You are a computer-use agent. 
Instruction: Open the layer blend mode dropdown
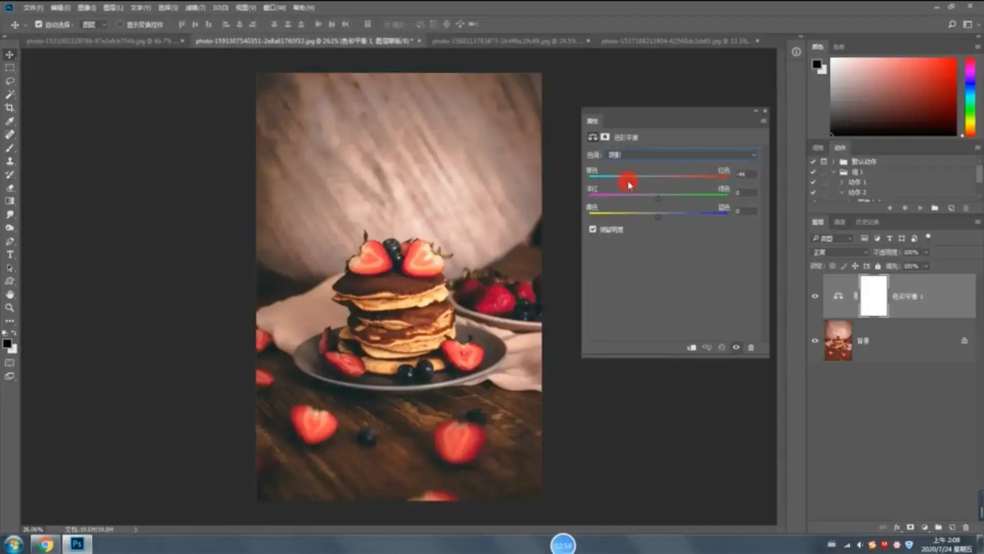pos(840,252)
